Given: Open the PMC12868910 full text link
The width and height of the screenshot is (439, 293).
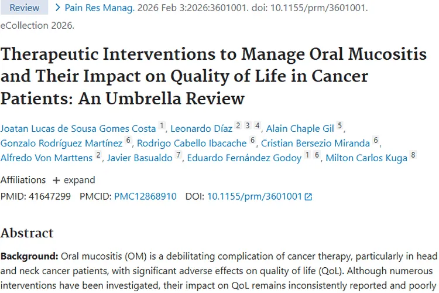Looking at the screenshot, I should click(x=145, y=197).
